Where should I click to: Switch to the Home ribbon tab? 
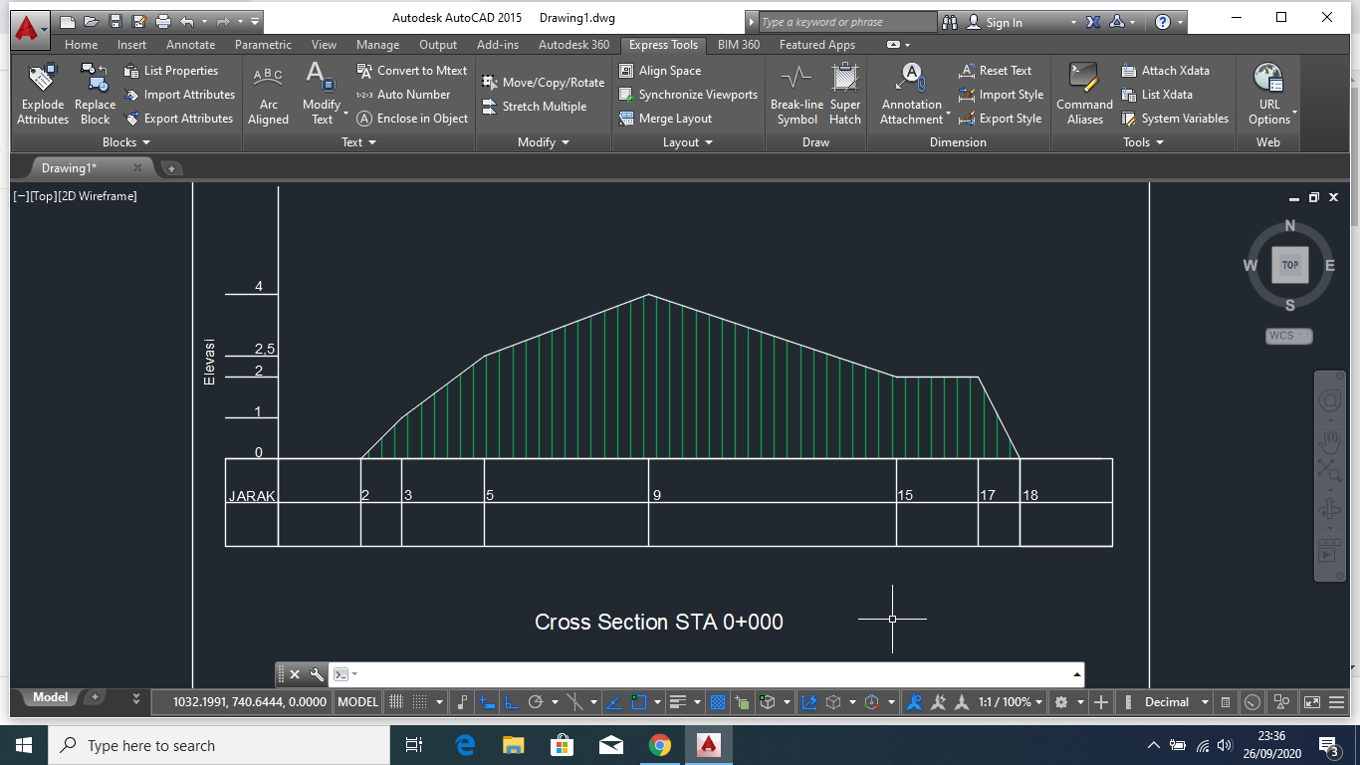click(82, 45)
